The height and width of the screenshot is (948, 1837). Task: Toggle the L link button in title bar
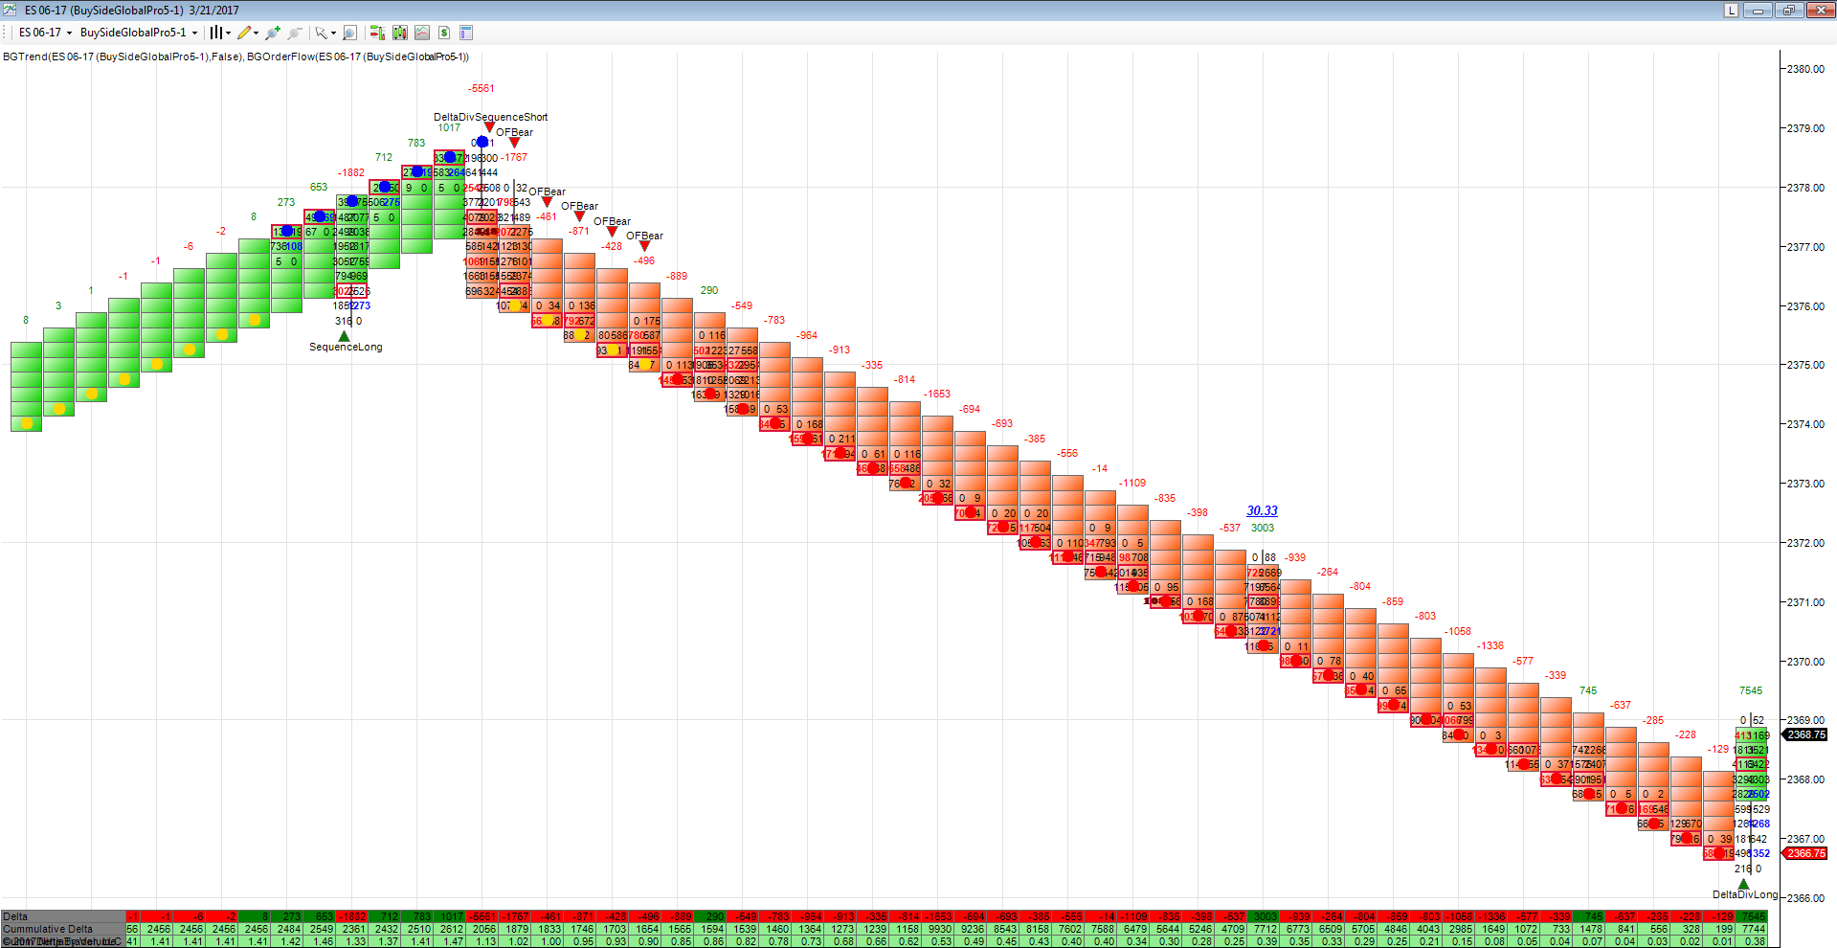1731,10
